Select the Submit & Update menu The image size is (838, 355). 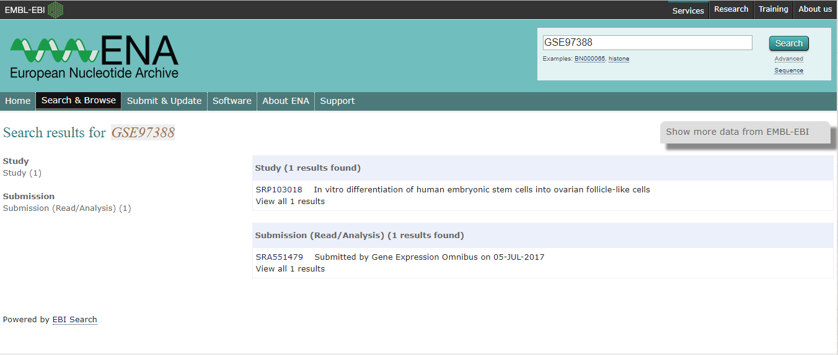tap(164, 101)
